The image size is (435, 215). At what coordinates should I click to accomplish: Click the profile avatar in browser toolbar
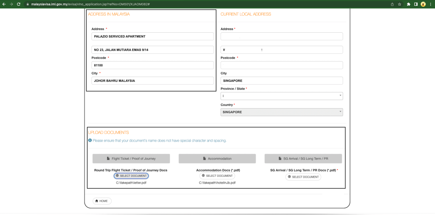423,4
